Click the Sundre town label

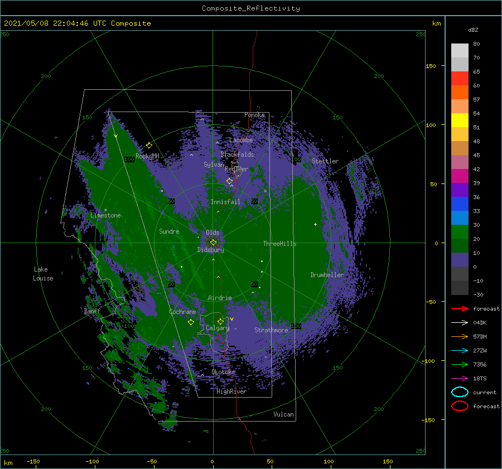point(169,231)
